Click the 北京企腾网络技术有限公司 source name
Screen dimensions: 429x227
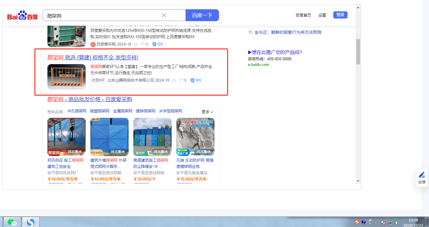pos(131,80)
